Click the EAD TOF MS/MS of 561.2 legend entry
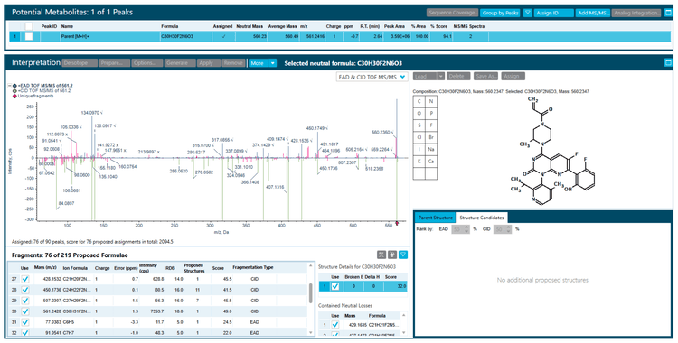 (x=44, y=86)
